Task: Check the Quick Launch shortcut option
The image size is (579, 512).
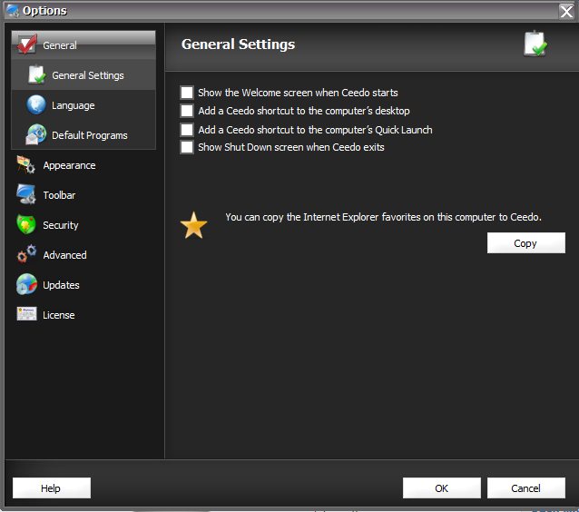Action: [187, 130]
